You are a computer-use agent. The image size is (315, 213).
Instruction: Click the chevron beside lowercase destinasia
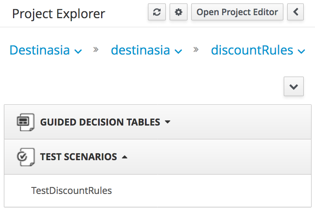[178, 52]
